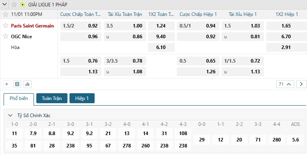The width and height of the screenshot is (307, 155).
Task: Select the Phổ biến tab
Action: [19, 98]
